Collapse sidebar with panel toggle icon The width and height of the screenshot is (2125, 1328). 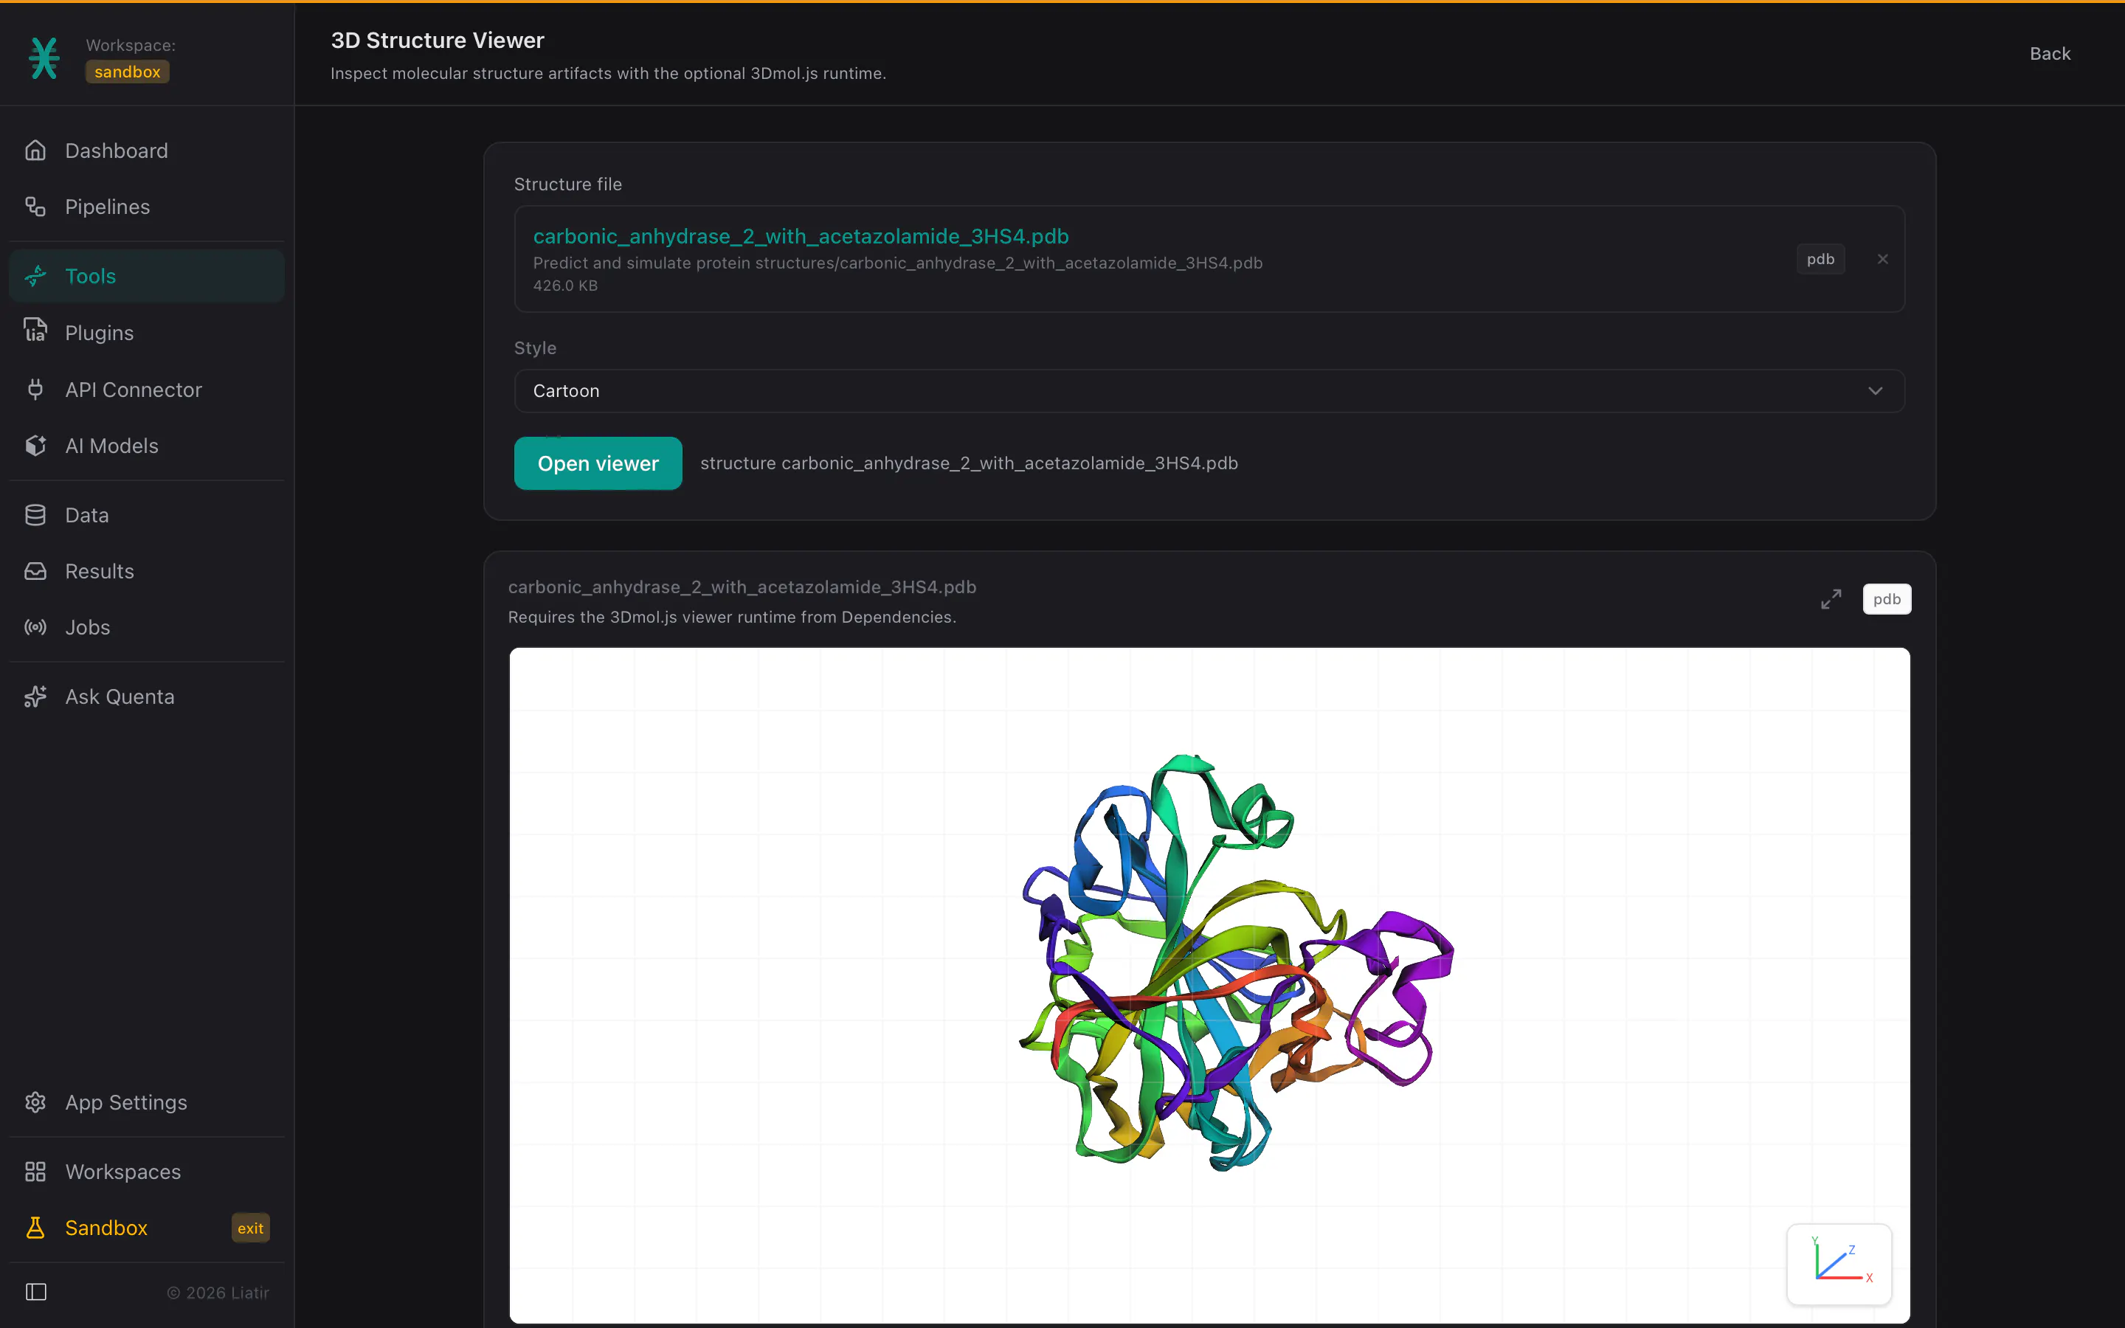[36, 1292]
